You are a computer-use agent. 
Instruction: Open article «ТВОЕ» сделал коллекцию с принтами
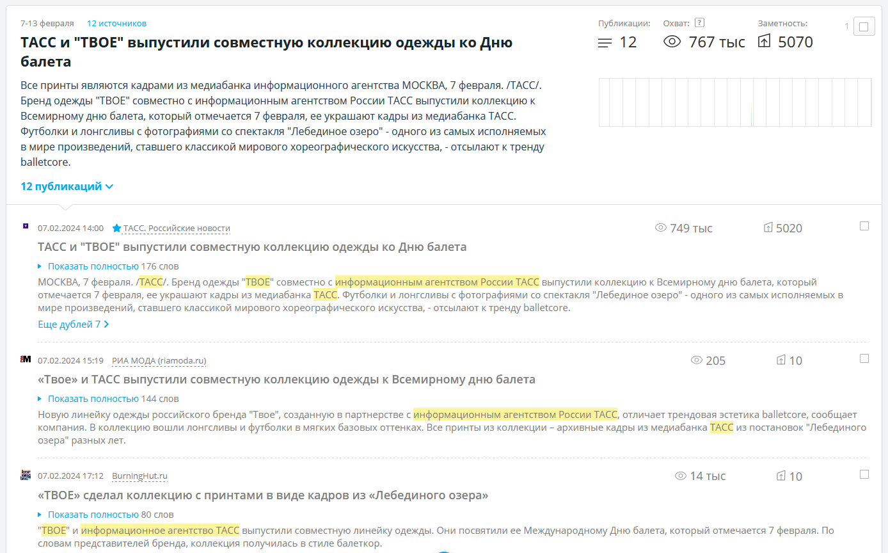pyautogui.click(x=263, y=495)
